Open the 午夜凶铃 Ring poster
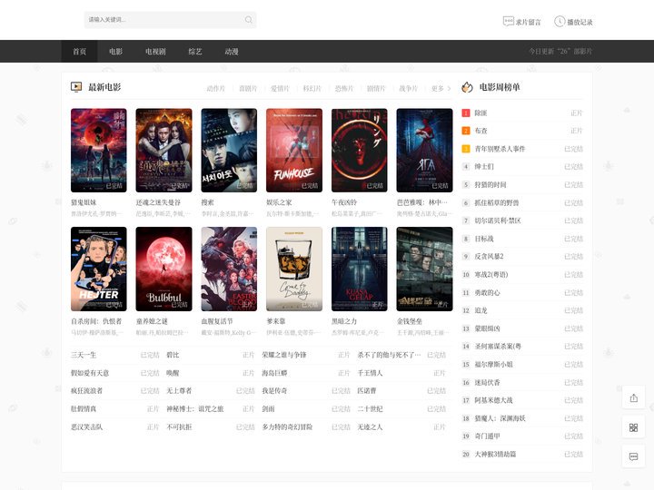This screenshot has height=490, width=654. 360,151
